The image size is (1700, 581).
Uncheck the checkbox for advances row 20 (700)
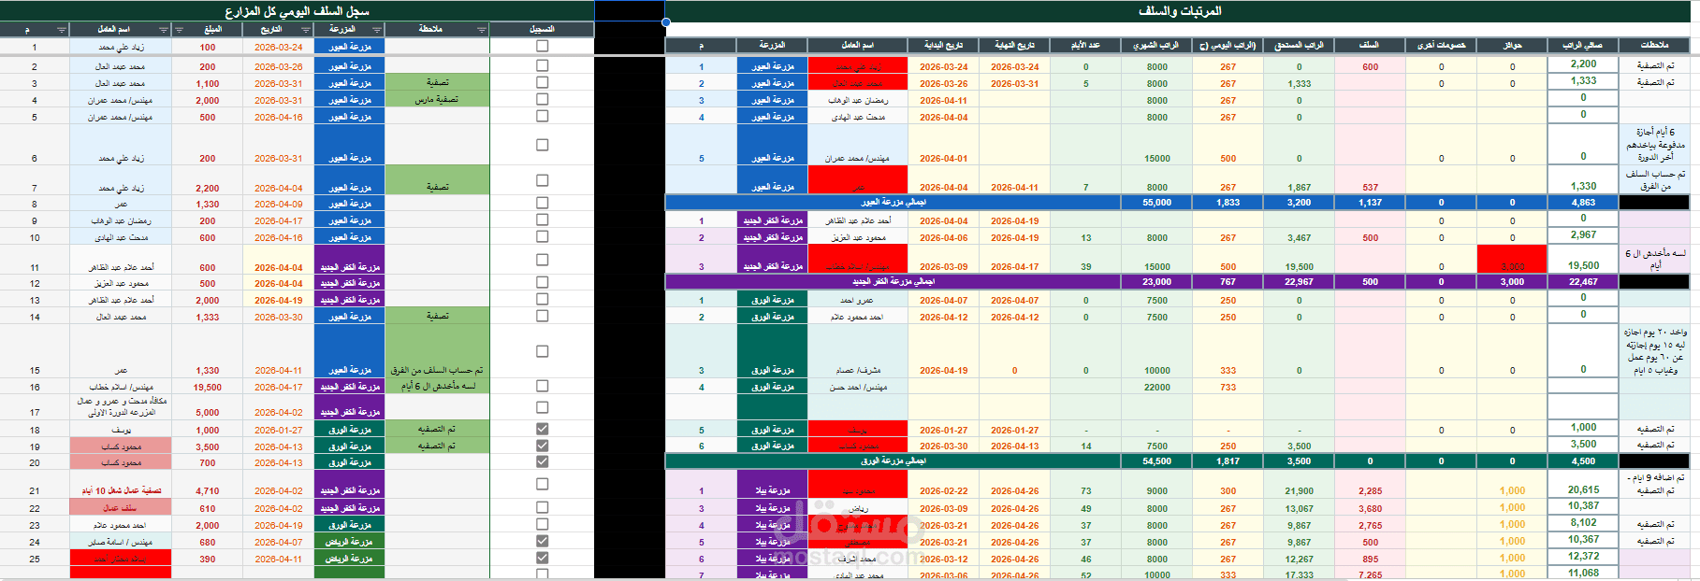point(542,461)
